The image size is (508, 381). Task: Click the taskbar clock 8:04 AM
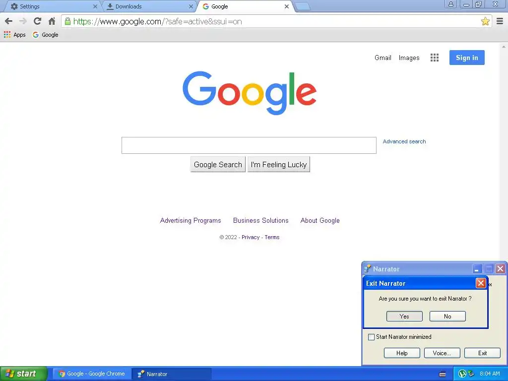click(490, 374)
